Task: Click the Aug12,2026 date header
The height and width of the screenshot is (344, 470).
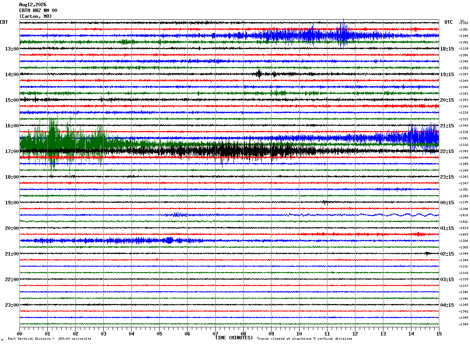Action: (33, 5)
